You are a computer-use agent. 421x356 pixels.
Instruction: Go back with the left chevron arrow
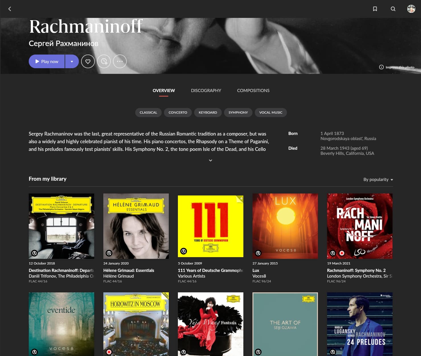tap(10, 9)
